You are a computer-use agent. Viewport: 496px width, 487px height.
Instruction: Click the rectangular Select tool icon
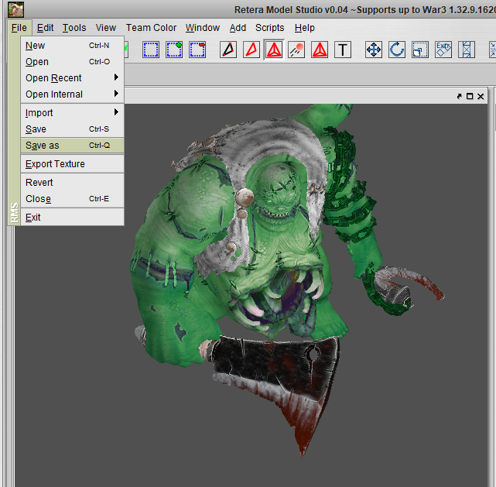pos(151,50)
